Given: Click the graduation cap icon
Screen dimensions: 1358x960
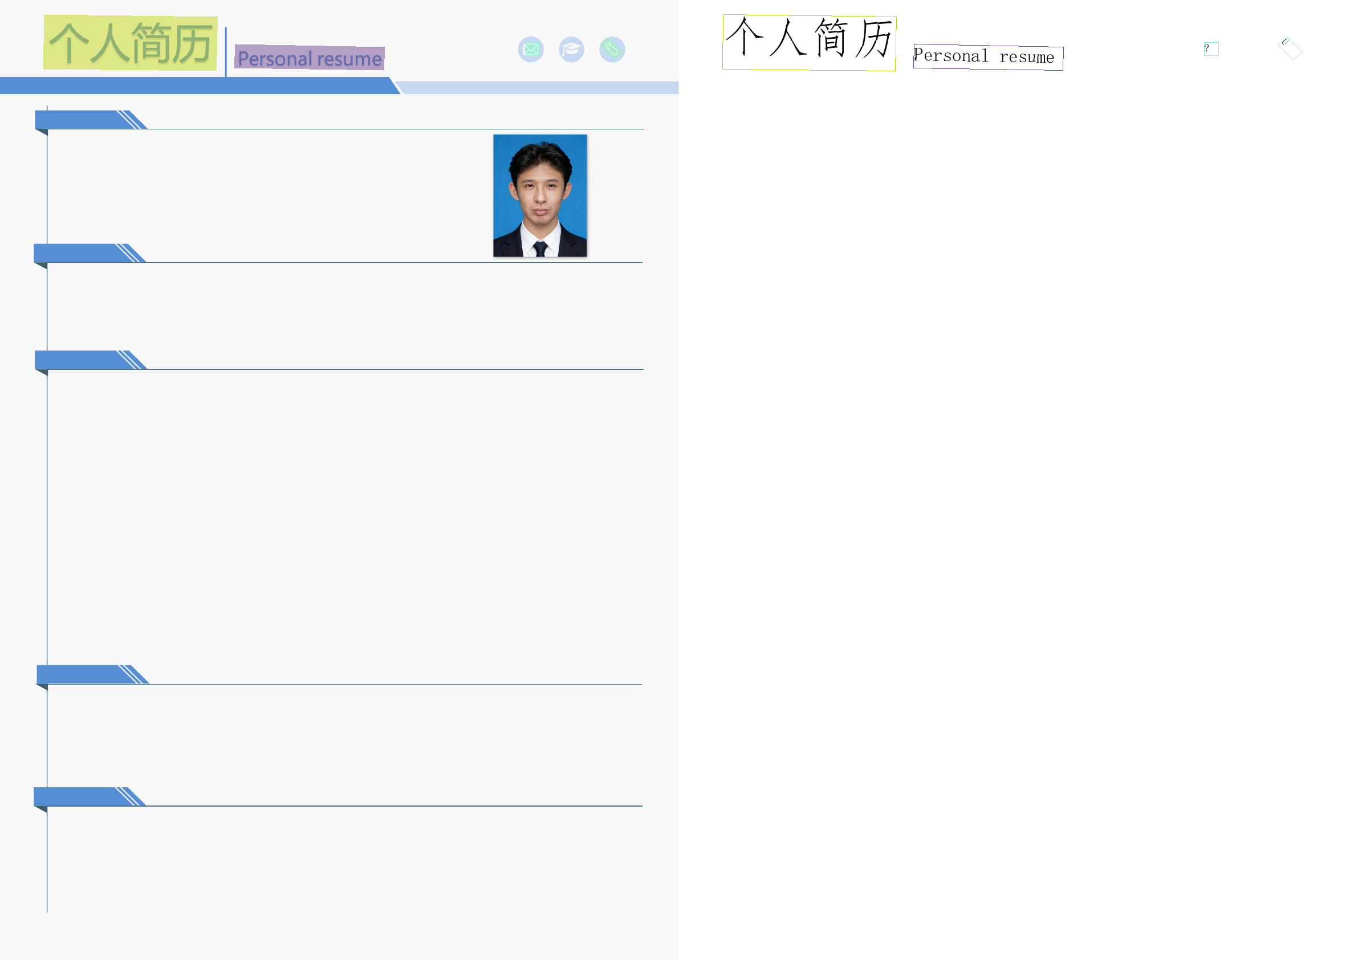Looking at the screenshot, I should 571,50.
